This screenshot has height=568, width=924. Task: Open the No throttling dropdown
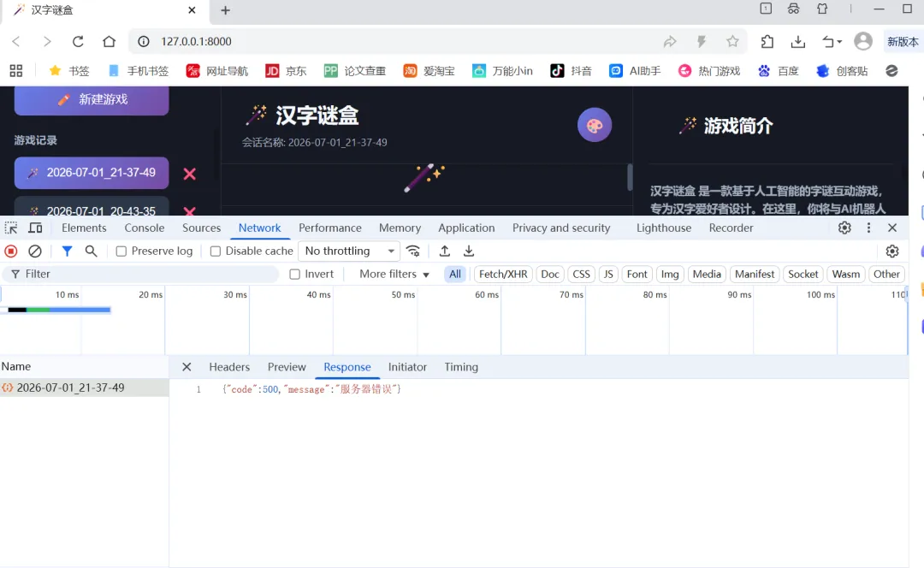tap(349, 251)
